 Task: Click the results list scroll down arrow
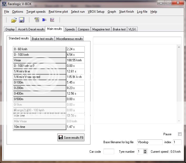point(179,121)
